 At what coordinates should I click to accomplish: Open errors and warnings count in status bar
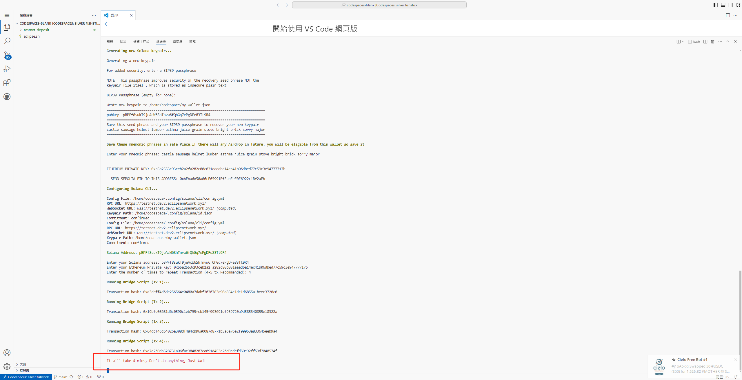pos(85,377)
